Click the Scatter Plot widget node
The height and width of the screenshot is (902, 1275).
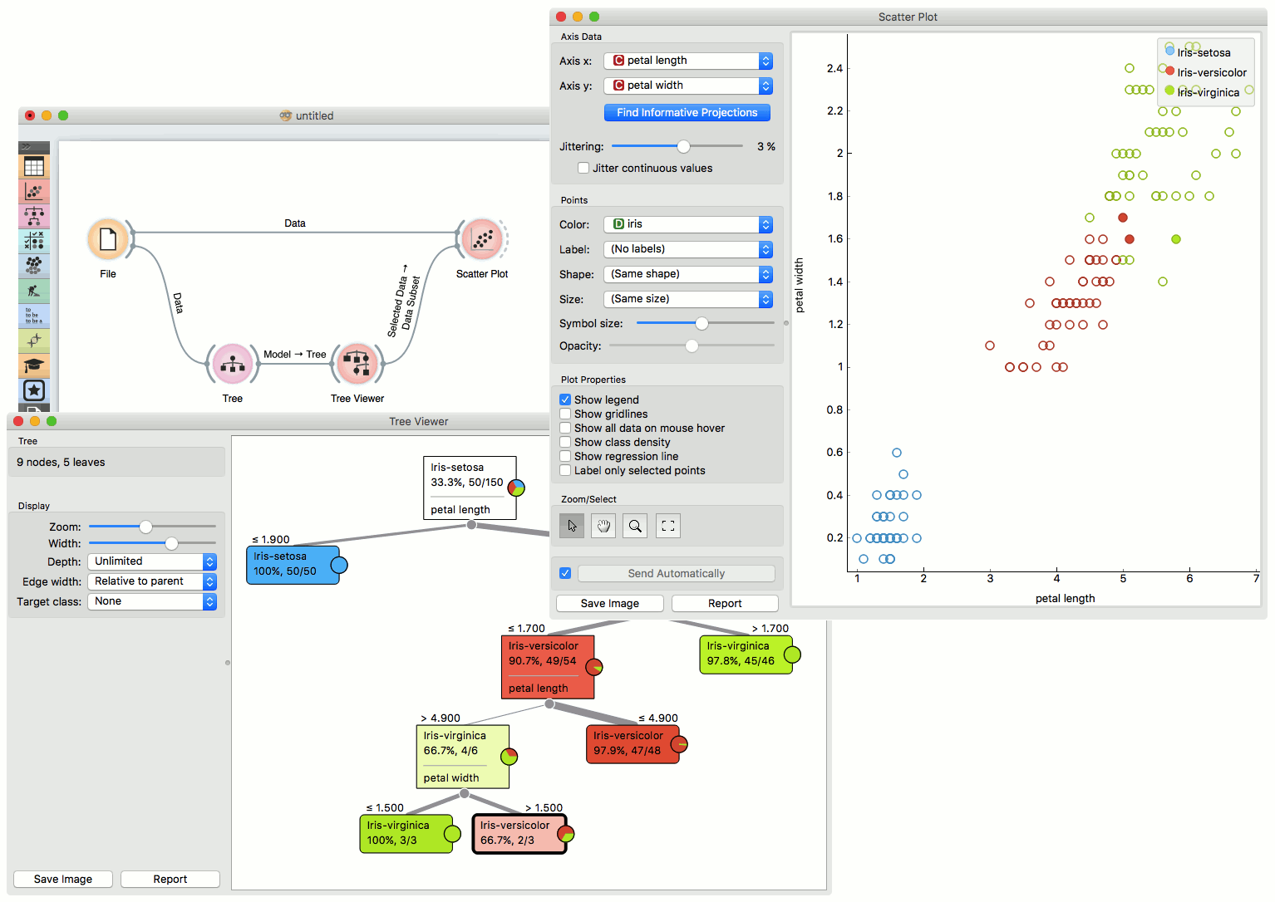[482, 239]
